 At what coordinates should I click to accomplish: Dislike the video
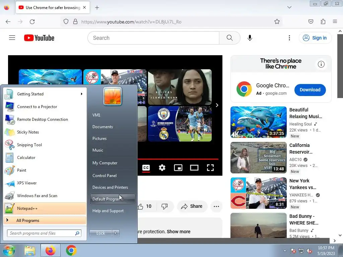click(x=165, y=206)
